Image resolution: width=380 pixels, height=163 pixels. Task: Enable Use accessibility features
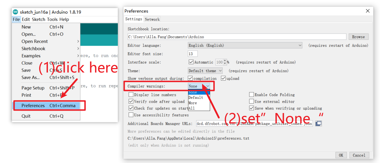[x=131, y=115]
